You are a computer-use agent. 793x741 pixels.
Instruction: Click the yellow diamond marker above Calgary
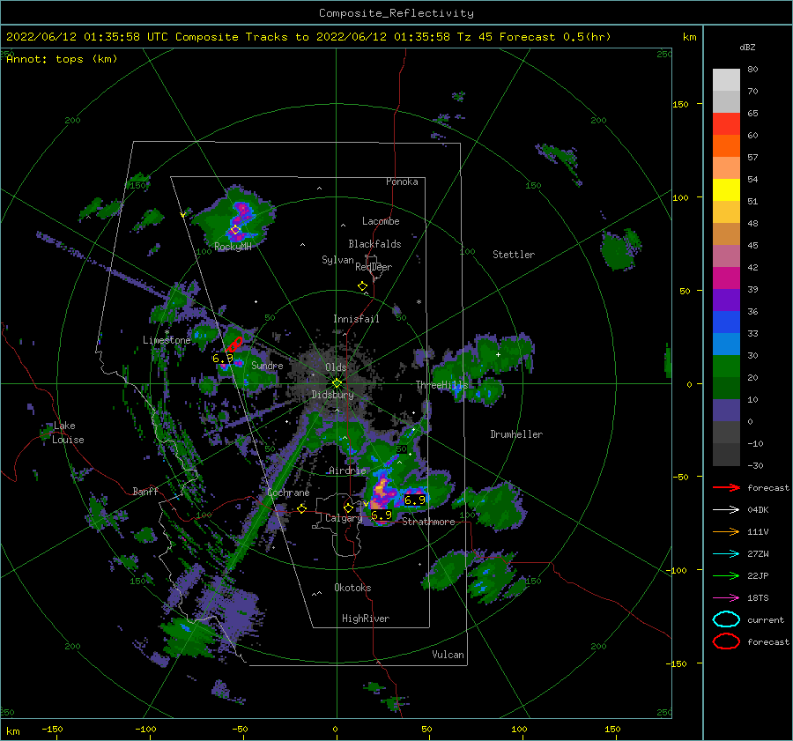click(x=348, y=508)
